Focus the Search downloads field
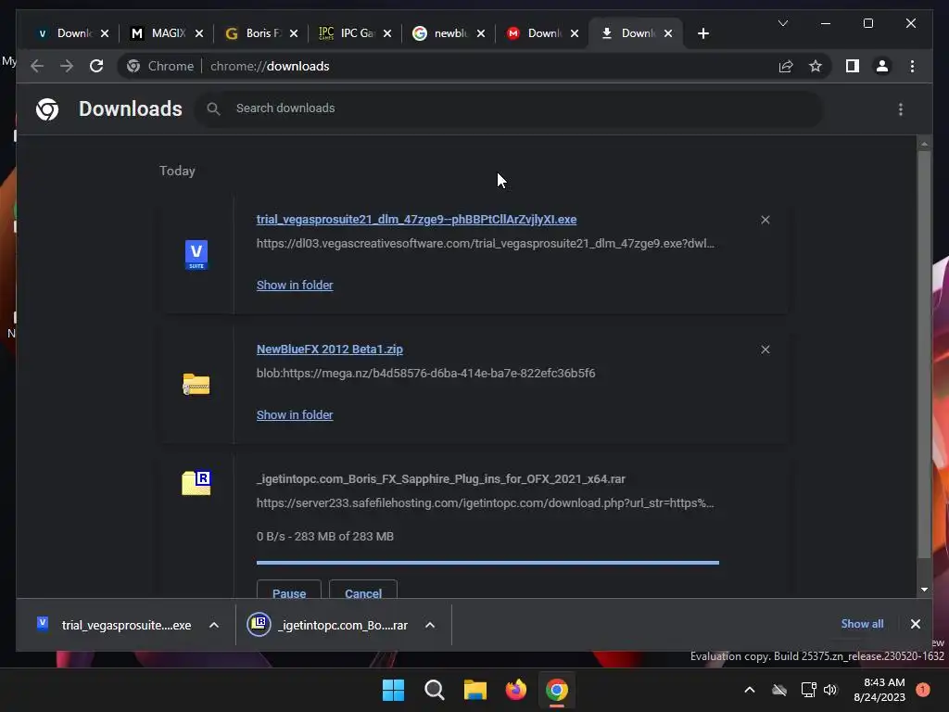This screenshot has height=712, width=949. (509, 108)
